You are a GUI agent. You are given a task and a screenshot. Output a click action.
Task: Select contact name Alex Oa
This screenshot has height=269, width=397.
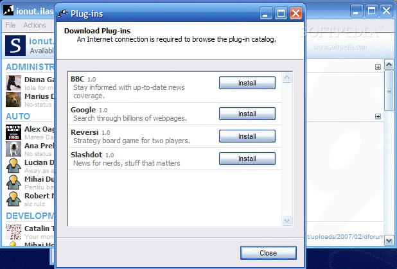click(x=39, y=129)
